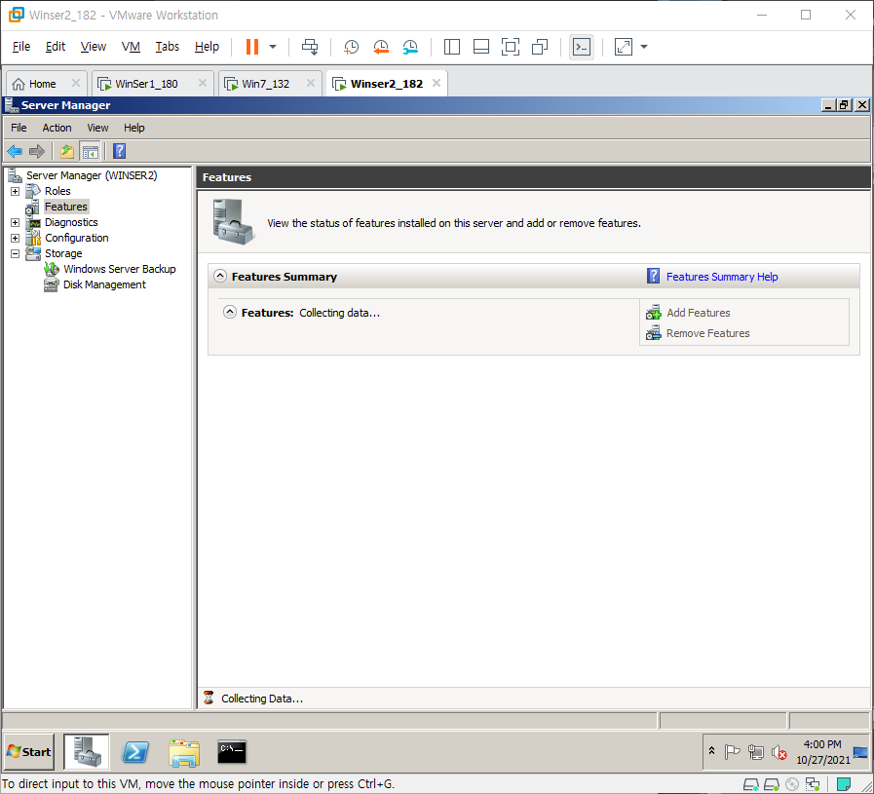Select Storage in the tree
The height and width of the screenshot is (794, 874).
pos(63,253)
